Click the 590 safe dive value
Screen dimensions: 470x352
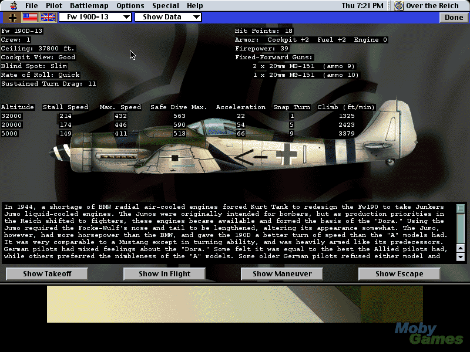(179, 125)
